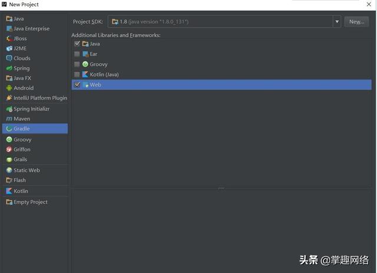Click the Kotlin (Java) framework icon
Image resolution: width=377 pixels, height=273 pixels.
(x=85, y=75)
